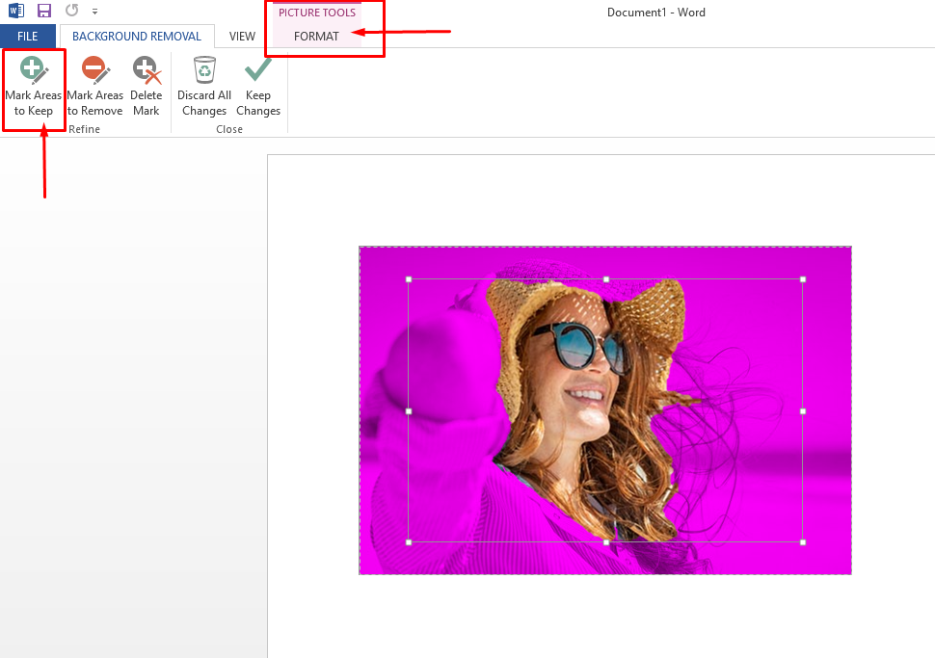Select the Mark Areas to Remove tool
Image resolution: width=935 pixels, height=658 pixels.
[94, 87]
